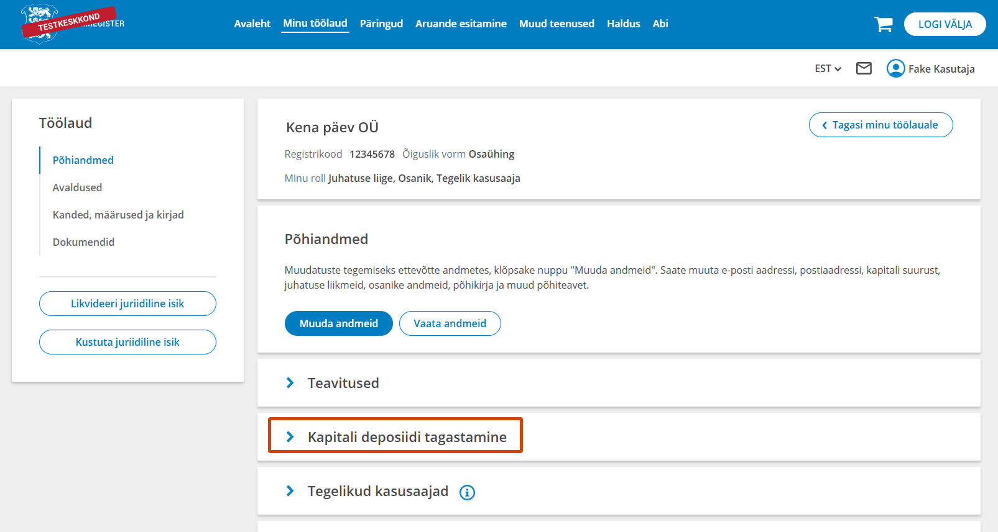The image size is (998, 532).
Task: Open the Haldus menu
Action: [623, 24]
